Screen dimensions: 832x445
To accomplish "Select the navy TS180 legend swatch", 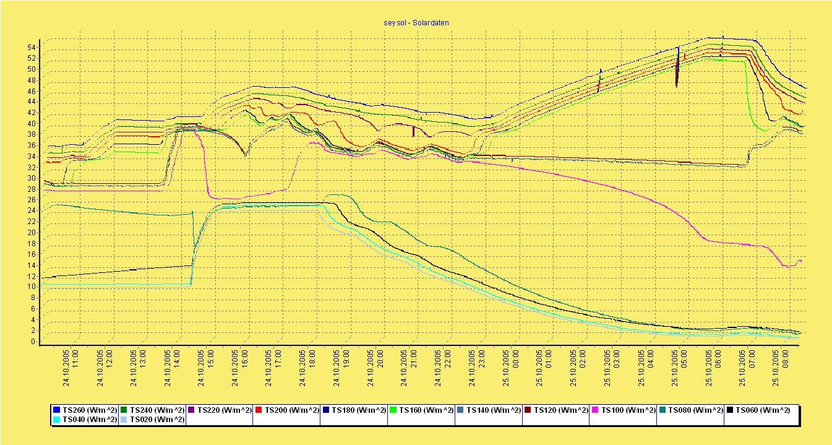I will (325, 410).
